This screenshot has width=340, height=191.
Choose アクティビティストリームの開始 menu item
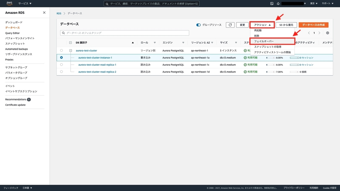[272, 52]
